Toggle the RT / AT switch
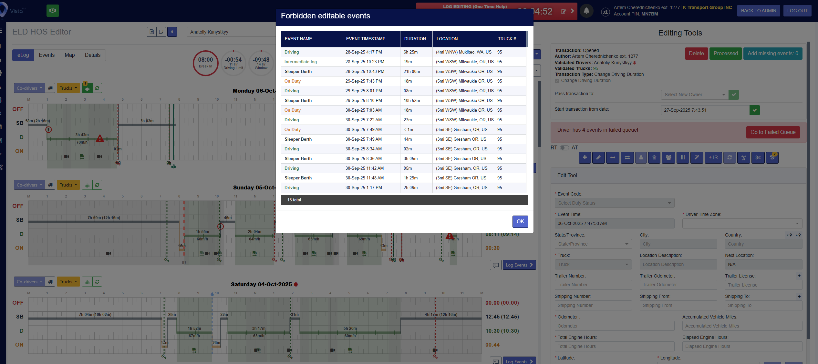Screen dimensions: 818x364 (564, 148)
